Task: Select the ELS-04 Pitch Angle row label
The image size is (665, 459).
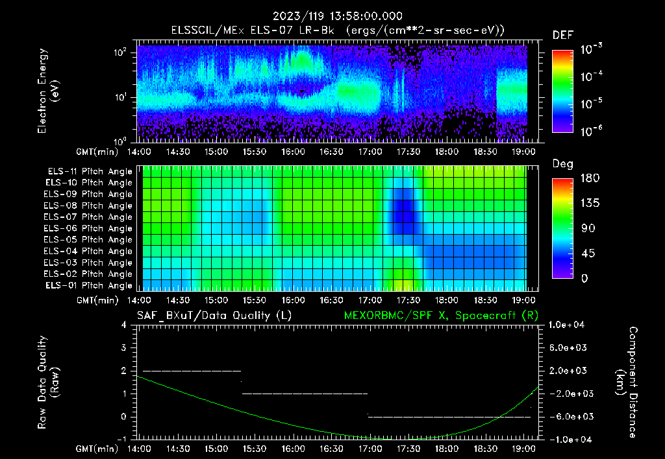Action: pyautogui.click(x=88, y=251)
